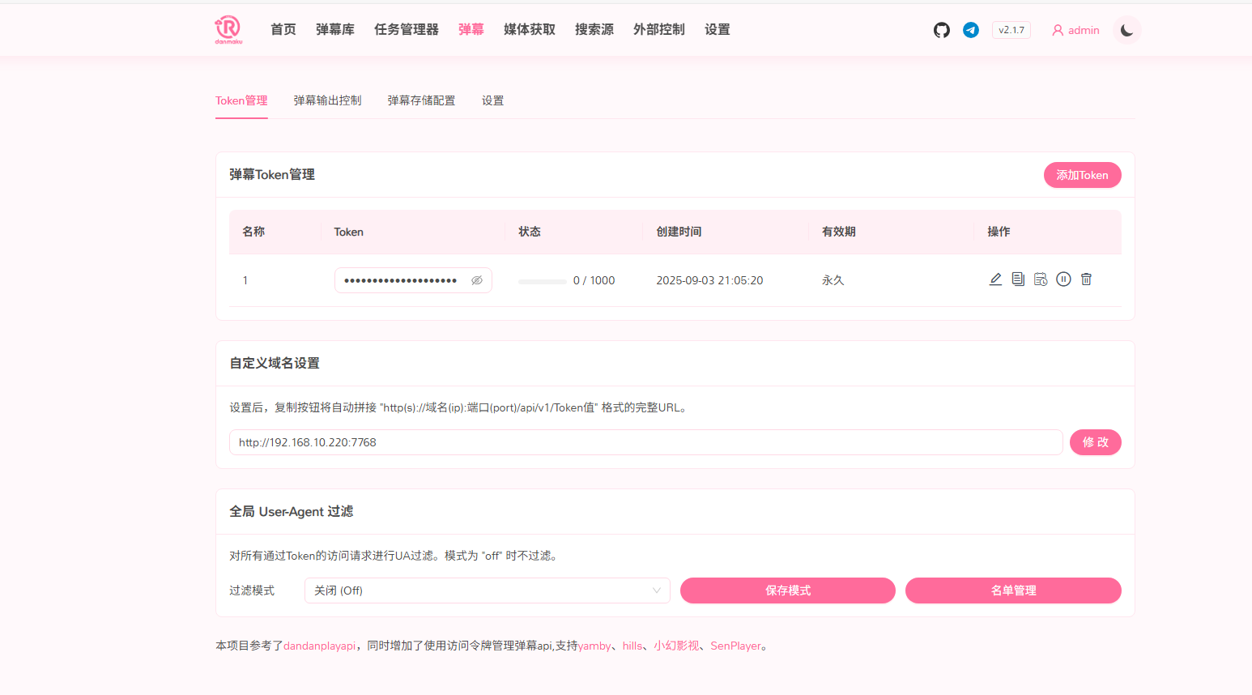Switch to the 弹幕存储配置 tab
Screen dimensions: 1252x695
click(x=421, y=100)
